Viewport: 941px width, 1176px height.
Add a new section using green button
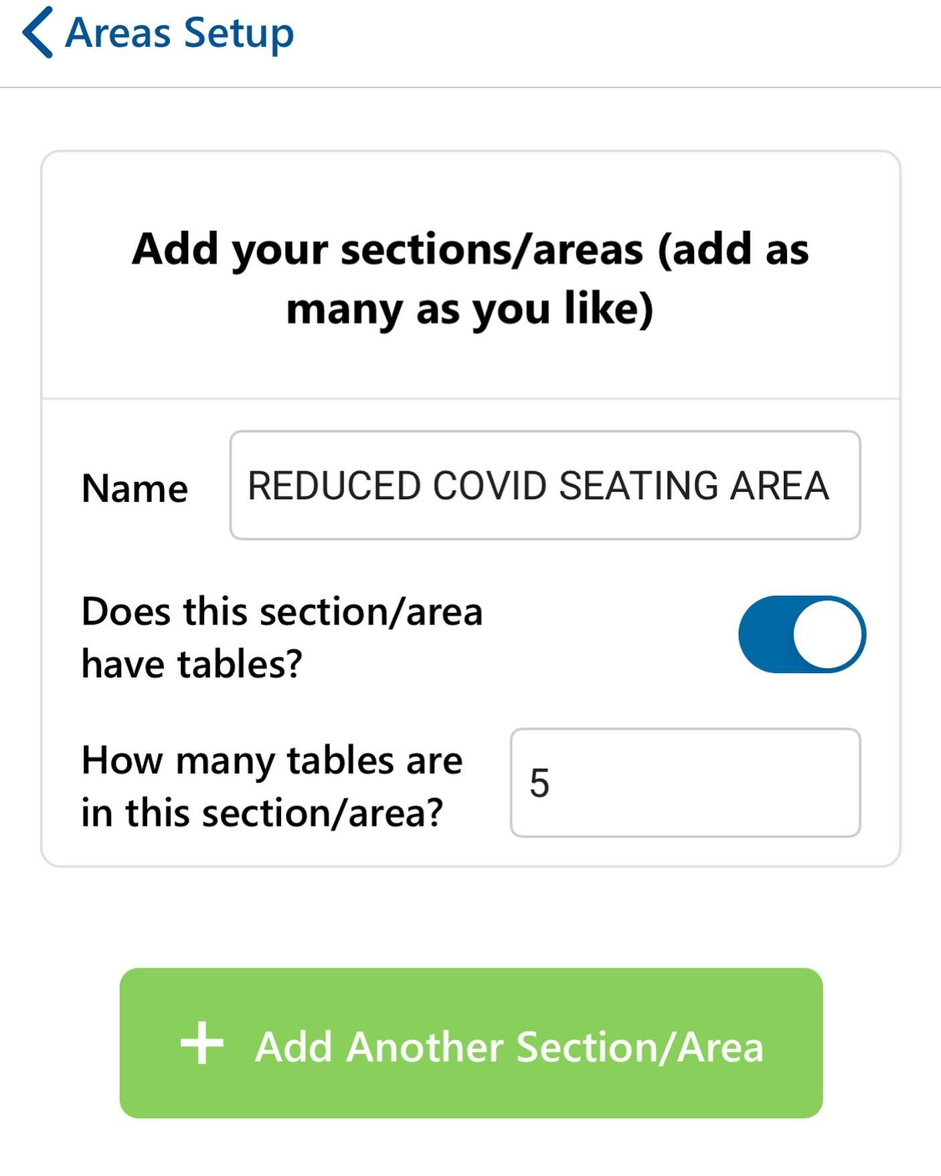click(x=471, y=1043)
